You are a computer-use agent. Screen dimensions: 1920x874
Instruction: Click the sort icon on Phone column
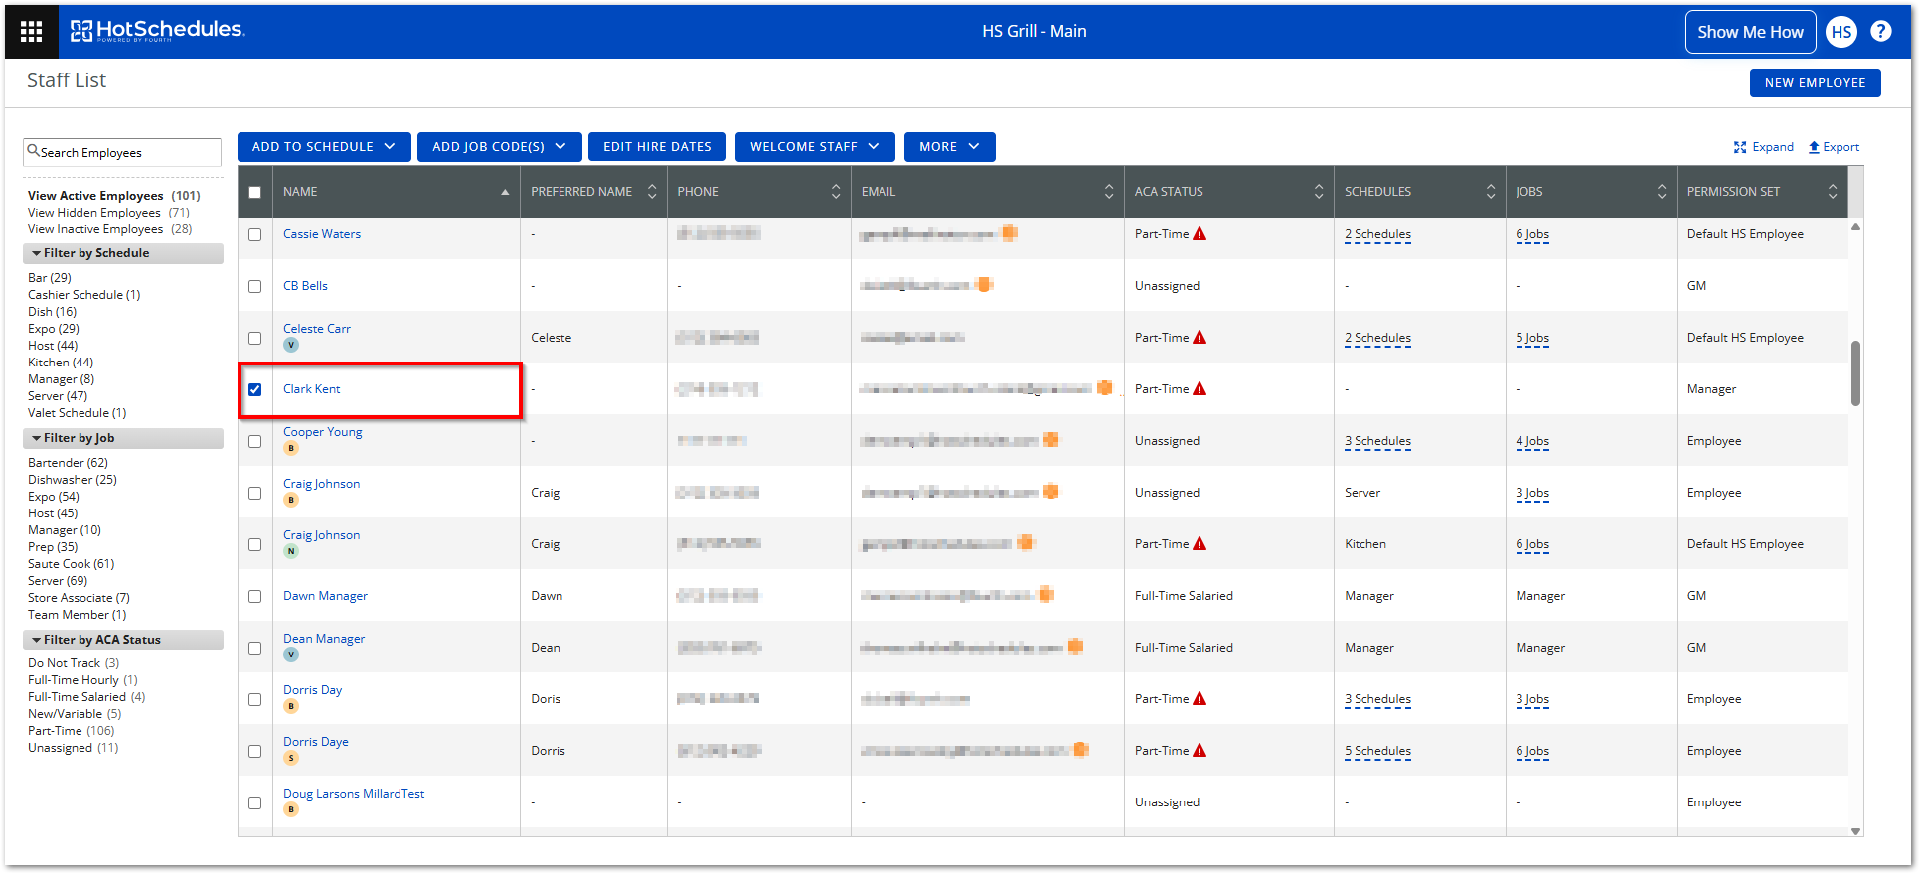click(x=836, y=192)
